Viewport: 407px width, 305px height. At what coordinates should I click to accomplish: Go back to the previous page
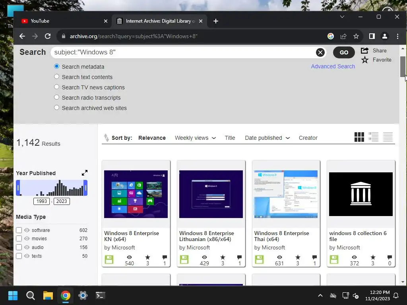22,36
